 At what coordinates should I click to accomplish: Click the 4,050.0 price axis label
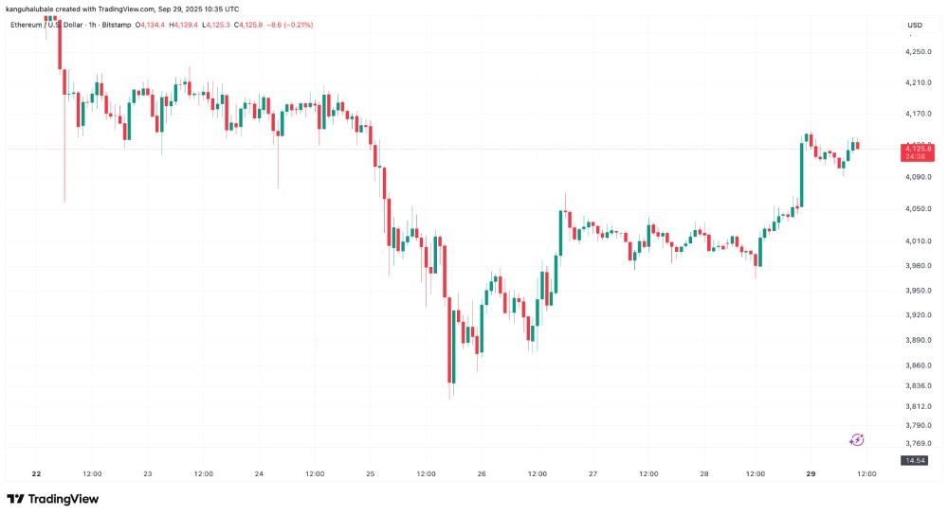pos(918,209)
